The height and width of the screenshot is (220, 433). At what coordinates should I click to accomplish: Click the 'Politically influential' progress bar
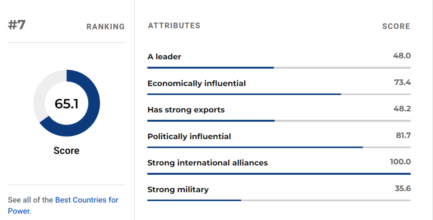tap(279, 147)
